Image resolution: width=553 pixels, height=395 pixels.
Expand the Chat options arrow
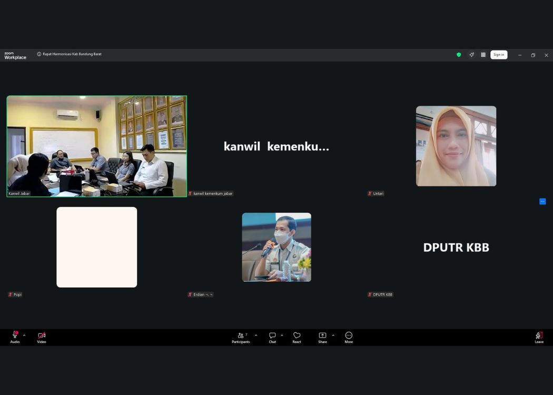point(282,335)
